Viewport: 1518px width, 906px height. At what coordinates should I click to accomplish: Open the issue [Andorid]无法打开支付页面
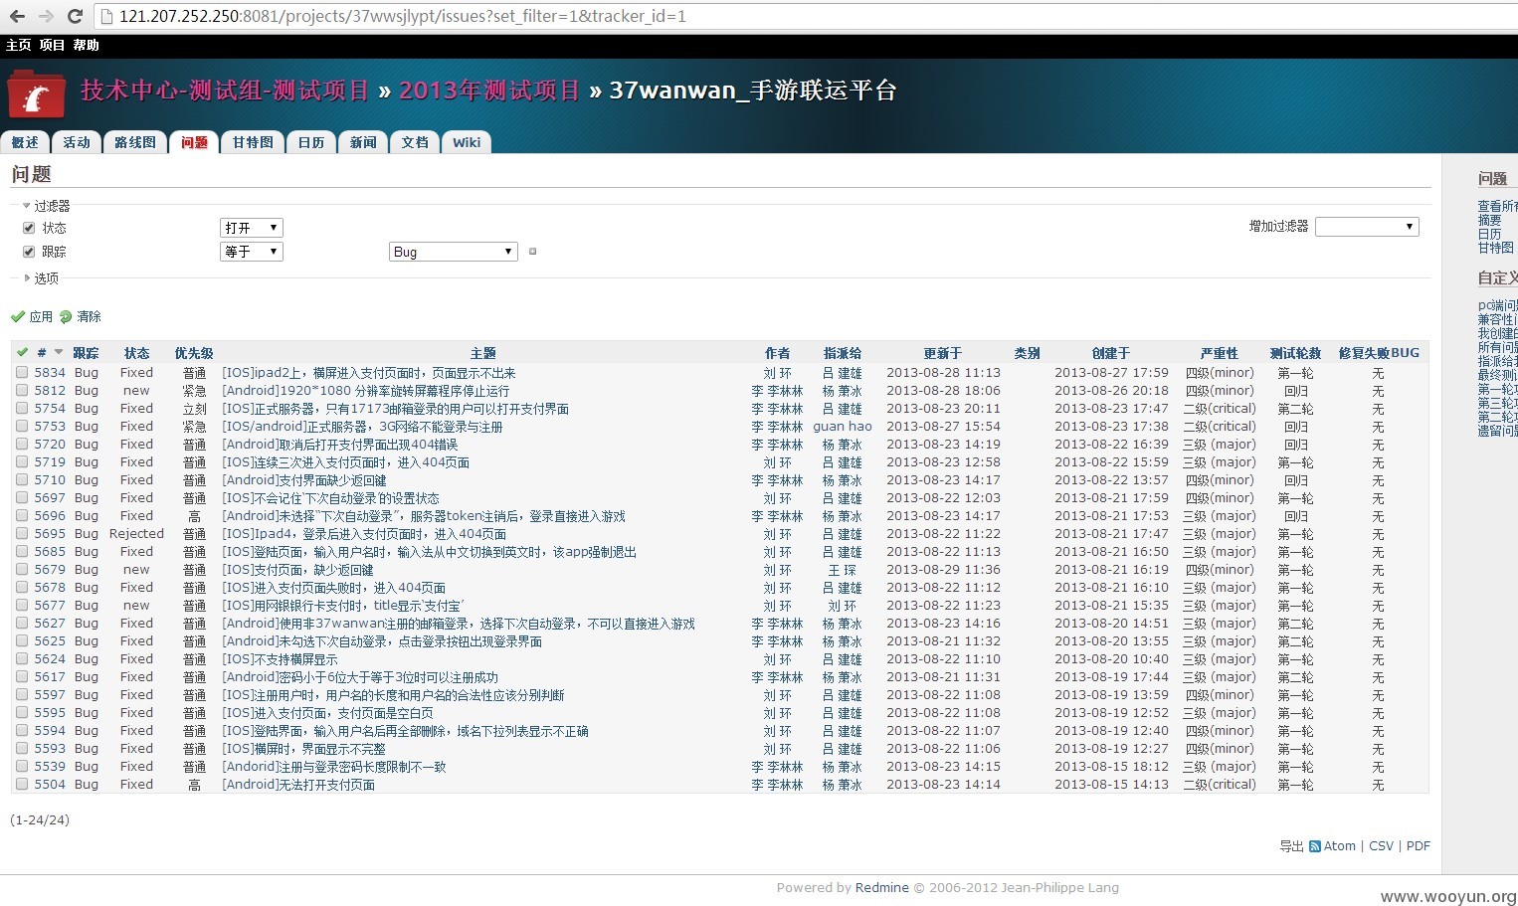click(297, 785)
